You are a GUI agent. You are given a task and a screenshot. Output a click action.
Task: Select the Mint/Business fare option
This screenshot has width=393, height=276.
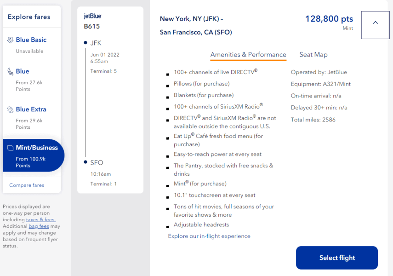(34, 155)
